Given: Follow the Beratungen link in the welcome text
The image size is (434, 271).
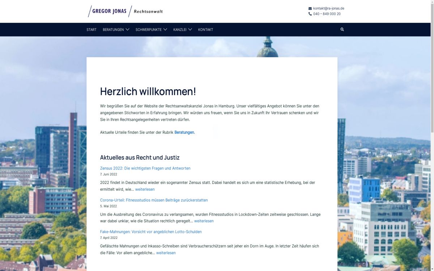Looking at the screenshot, I should pyautogui.click(x=184, y=132).
